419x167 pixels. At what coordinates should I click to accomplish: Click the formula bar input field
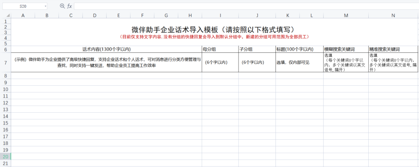(x=246, y=6)
